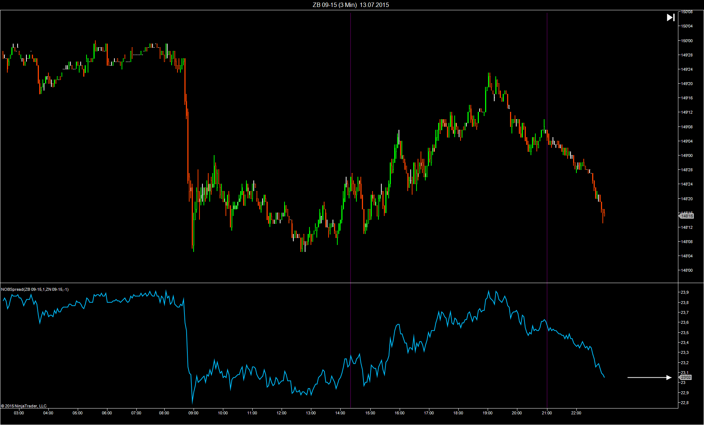The height and width of the screenshot is (425, 704).
Task: Click the divider above the NOBSpread panel
Action: 330,283
